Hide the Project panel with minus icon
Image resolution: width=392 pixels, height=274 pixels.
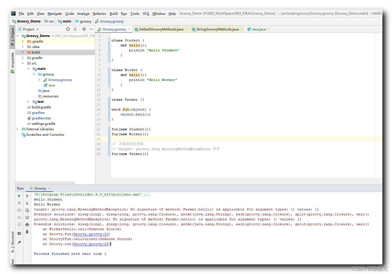[91, 29]
